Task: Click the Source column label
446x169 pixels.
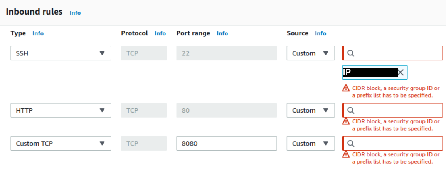Action: (298, 33)
